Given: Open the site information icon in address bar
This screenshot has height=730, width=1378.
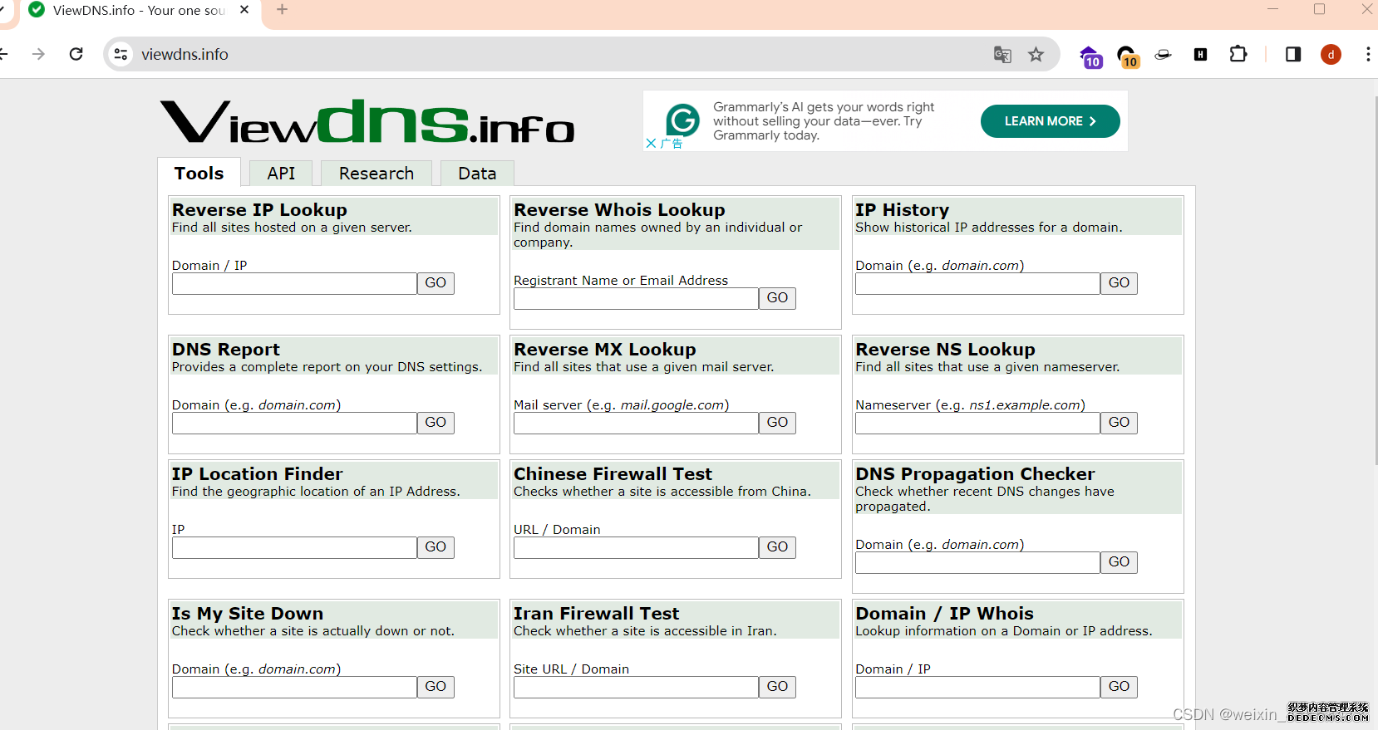Looking at the screenshot, I should point(121,54).
